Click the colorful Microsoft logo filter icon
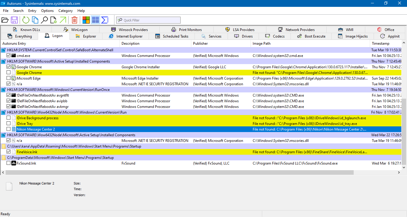407x217 pixels. (x=86, y=20)
